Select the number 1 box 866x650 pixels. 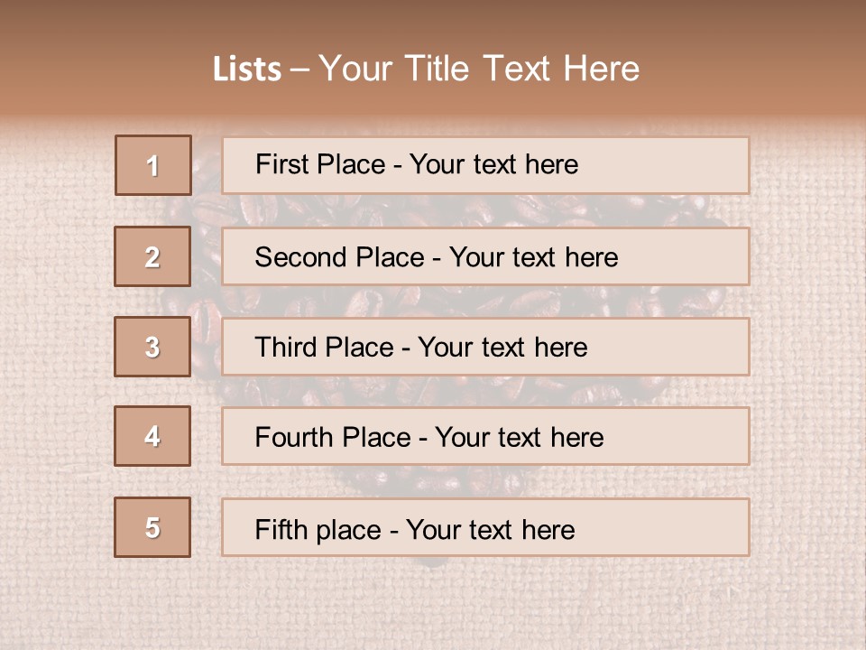coord(153,165)
